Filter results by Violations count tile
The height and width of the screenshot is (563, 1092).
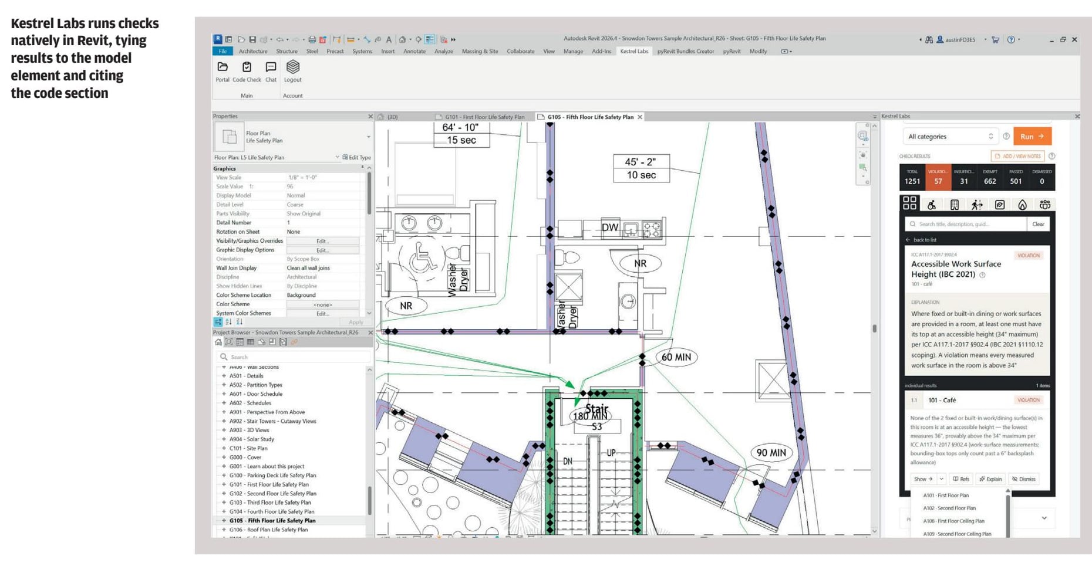(x=938, y=178)
